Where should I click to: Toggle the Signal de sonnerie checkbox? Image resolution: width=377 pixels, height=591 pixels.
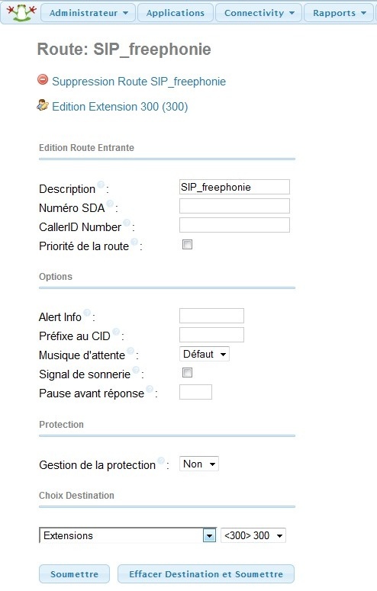187,373
